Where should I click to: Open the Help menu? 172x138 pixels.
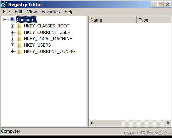[69, 12]
